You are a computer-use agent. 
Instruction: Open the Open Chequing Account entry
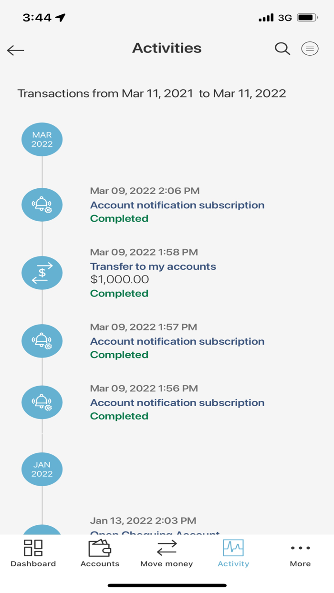[155, 533]
